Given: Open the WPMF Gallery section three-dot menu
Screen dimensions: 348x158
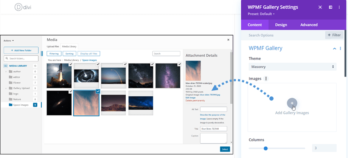Looking at the screenshot, I should click(340, 48).
